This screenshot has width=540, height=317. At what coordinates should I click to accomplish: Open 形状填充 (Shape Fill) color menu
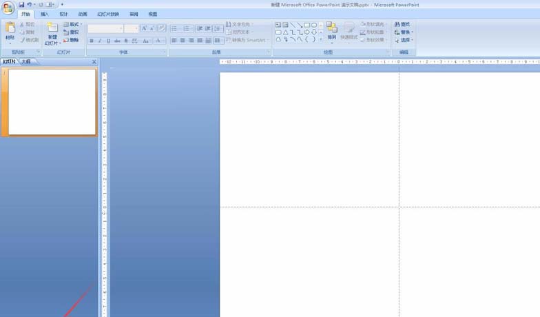coord(374,24)
